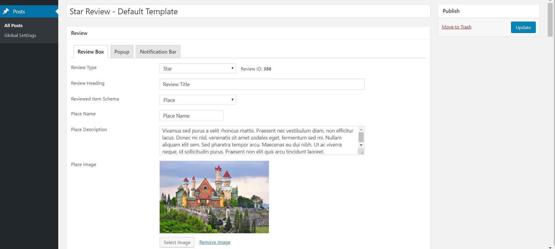Click the Select Image button
Image resolution: width=555 pixels, height=249 pixels.
click(177, 242)
